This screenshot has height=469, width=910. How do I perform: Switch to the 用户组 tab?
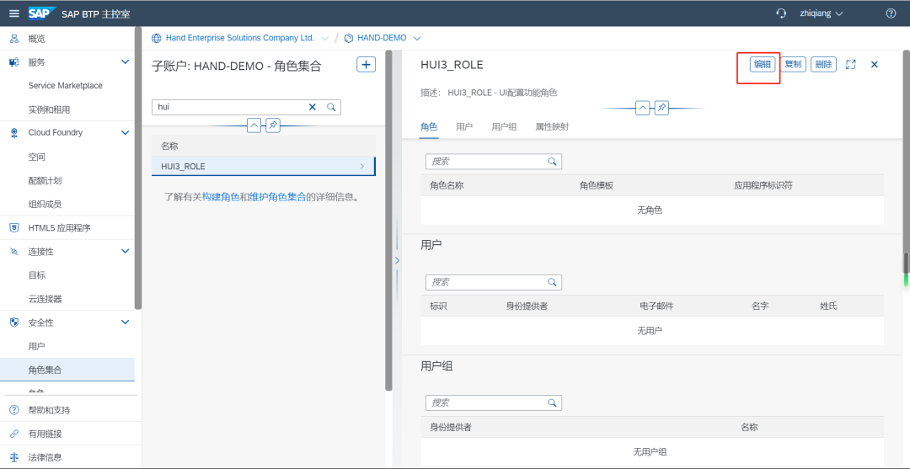505,126
